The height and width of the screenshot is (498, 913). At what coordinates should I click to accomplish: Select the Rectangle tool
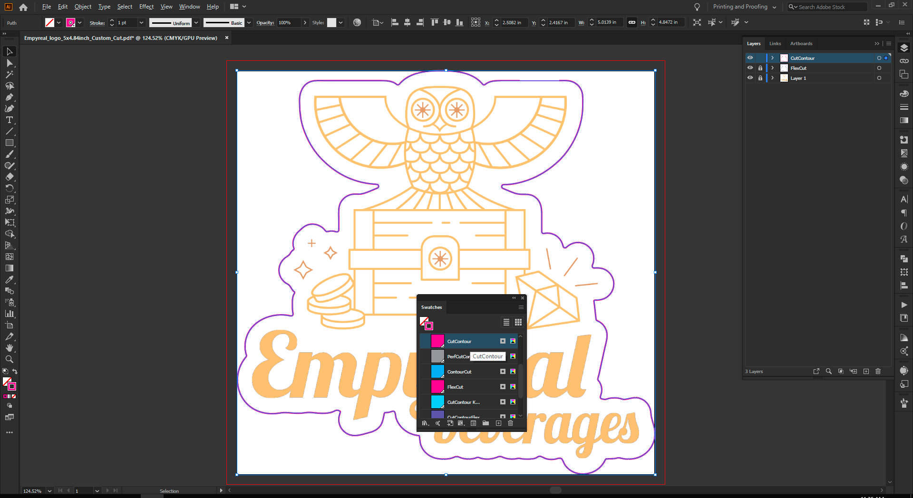10,143
